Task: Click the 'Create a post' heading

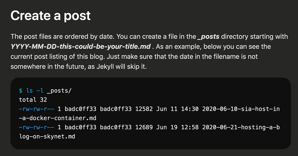Action: click(51, 16)
